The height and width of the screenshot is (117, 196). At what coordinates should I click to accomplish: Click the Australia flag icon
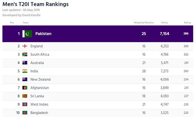[x=25, y=63]
